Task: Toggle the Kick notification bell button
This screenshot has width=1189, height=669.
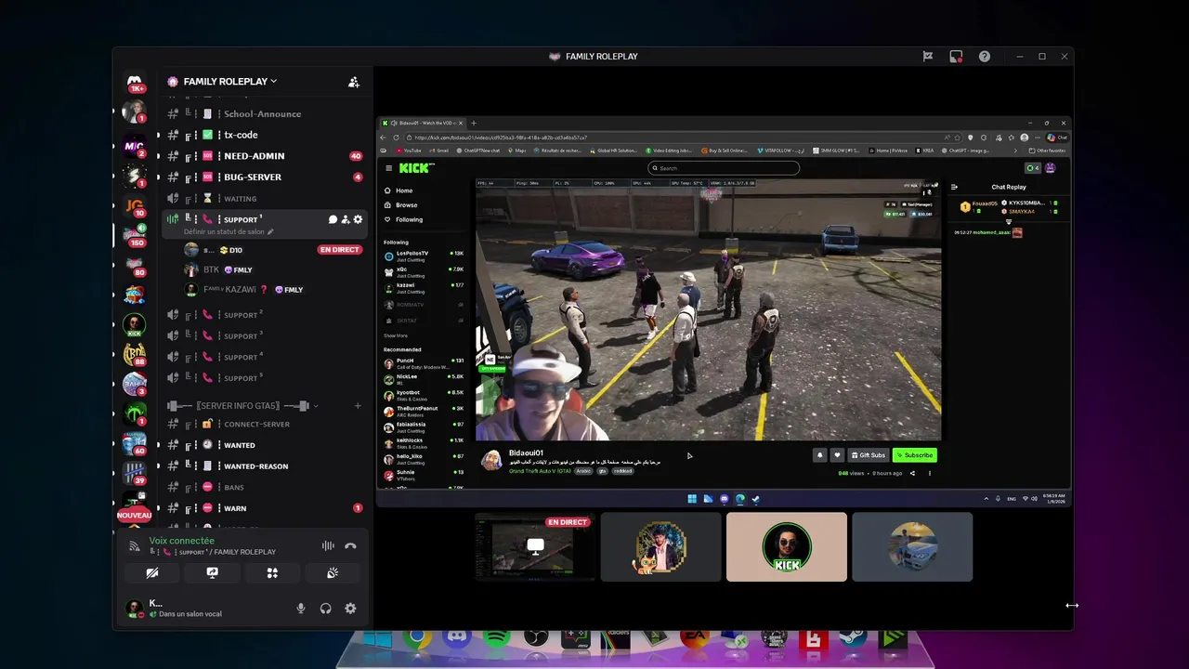Action: coord(820,455)
